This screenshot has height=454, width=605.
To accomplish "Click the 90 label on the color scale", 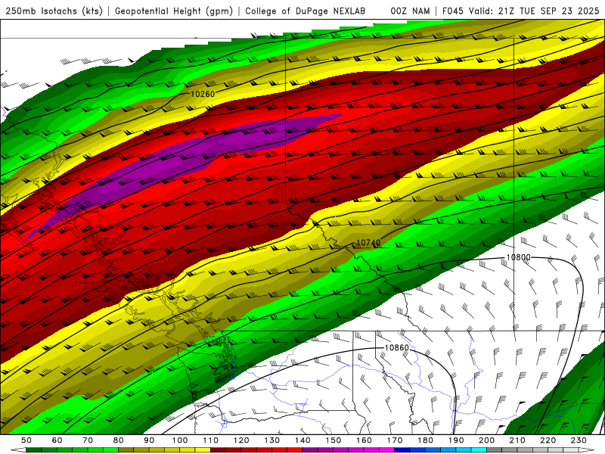I will [149, 440].
